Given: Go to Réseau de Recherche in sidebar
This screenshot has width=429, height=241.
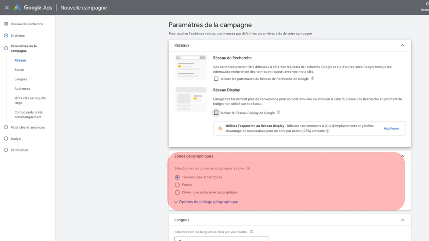Looking at the screenshot, I should [27, 24].
